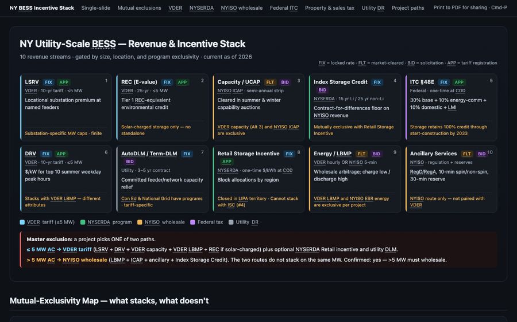The height and width of the screenshot is (322, 517).
Task: Select the Ancillary Services card title
Action: click(x=433, y=154)
